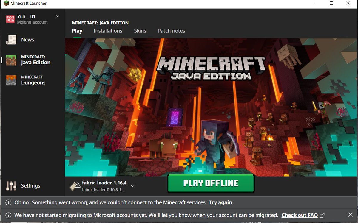358x223 pixels.
Task: Click the News label in sidebar
Action: point(27,40)
